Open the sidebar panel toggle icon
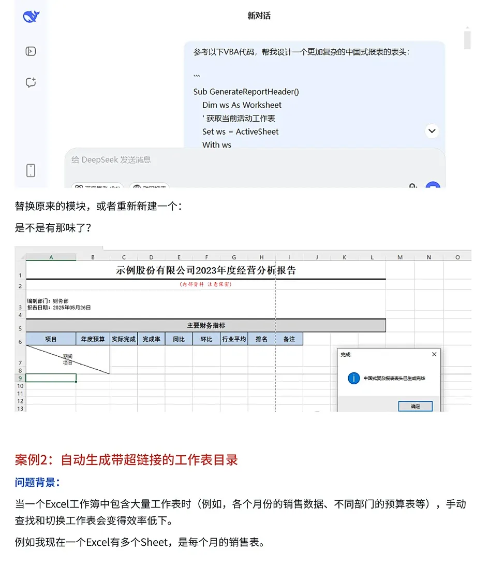Viewport: 489px width, 565px height. tap(31, 51)
